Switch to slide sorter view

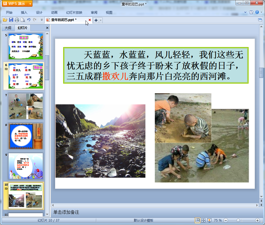pos(203,220)
